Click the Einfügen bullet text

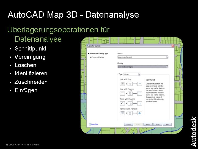[x=26, y=90]
